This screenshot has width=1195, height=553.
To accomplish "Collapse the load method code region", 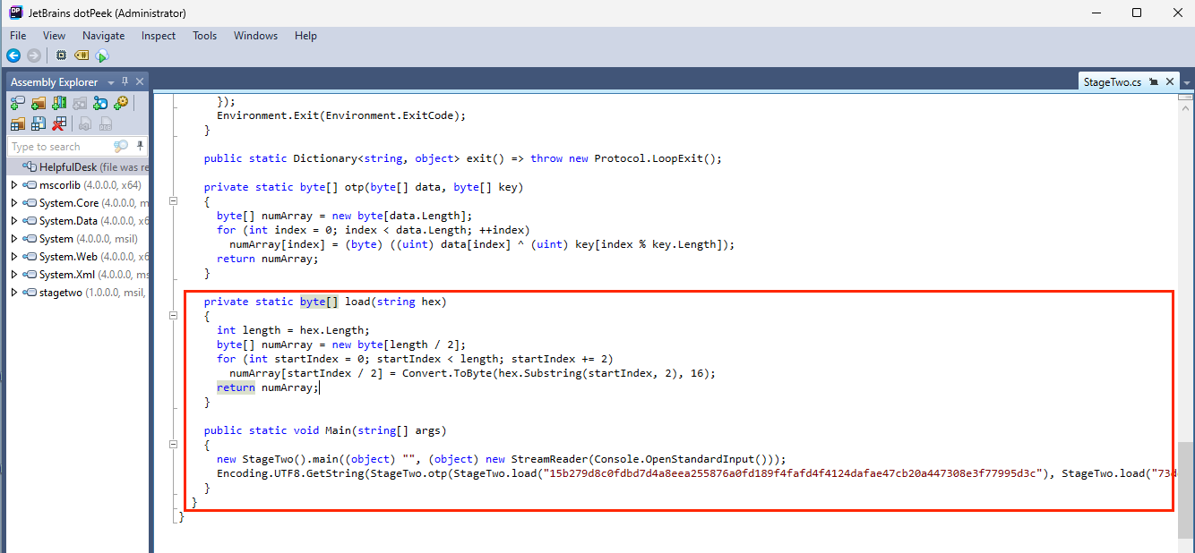I will [173, 315].
